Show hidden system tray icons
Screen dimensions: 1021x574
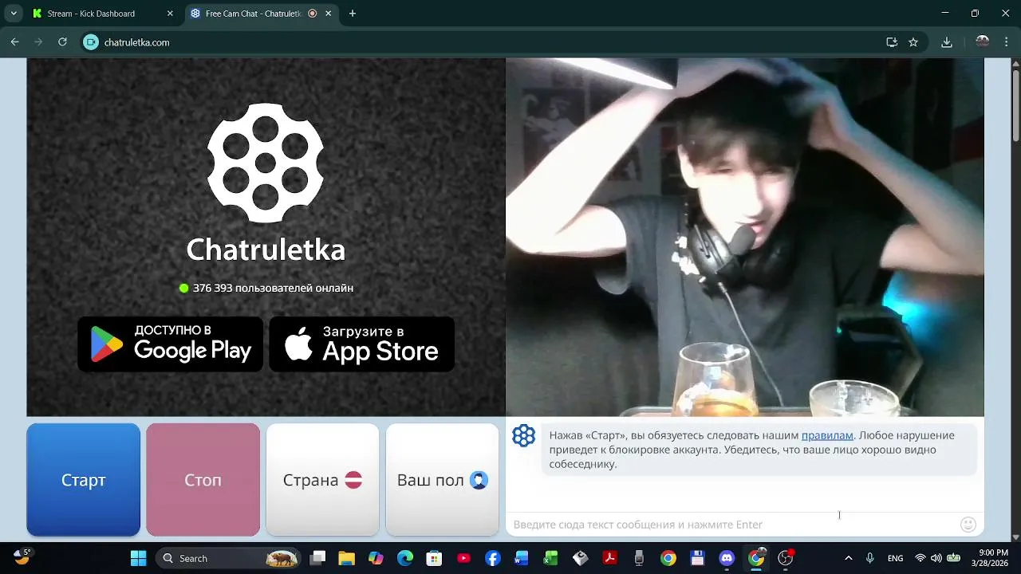tap(848, 558)
